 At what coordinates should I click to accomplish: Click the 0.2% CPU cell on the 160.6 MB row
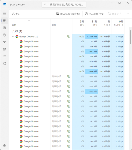pos(79,72)
